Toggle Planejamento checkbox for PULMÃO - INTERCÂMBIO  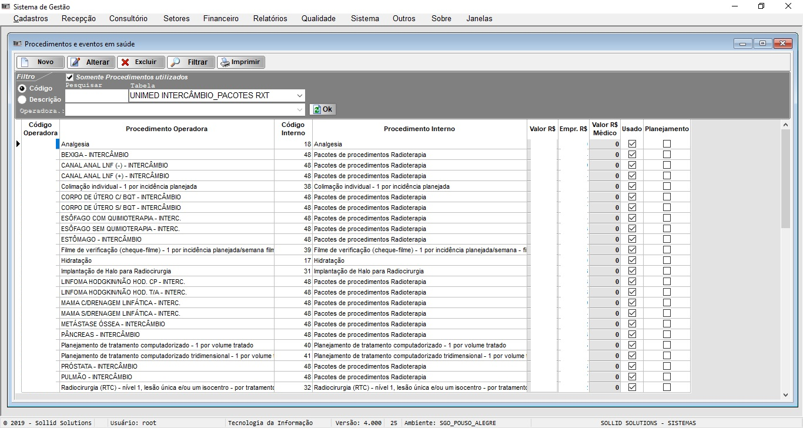[667, 377]
